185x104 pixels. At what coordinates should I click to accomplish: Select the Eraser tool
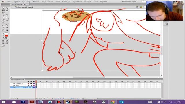[x=7, y=27]
